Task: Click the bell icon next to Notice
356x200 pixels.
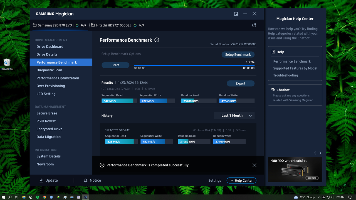Action: tap(86, 181)
